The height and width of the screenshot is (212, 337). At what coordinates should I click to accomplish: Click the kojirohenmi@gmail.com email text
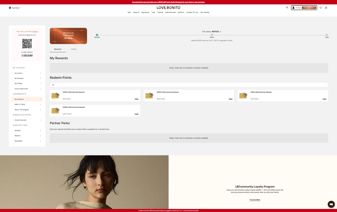point(27,35)
